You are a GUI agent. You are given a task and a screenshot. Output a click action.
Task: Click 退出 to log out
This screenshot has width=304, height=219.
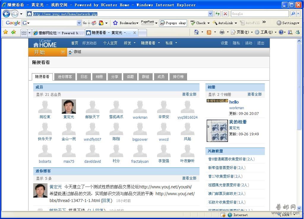click(x=261, y=43)
